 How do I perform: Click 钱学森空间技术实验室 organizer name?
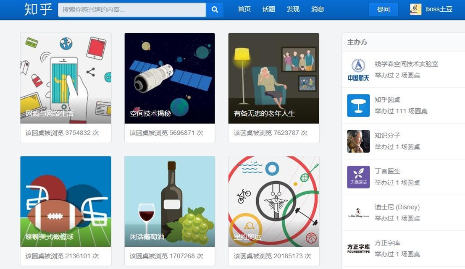406,64
